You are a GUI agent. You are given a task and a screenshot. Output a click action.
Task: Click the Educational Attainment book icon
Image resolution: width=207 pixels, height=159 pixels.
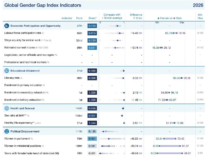coord(7,71)
